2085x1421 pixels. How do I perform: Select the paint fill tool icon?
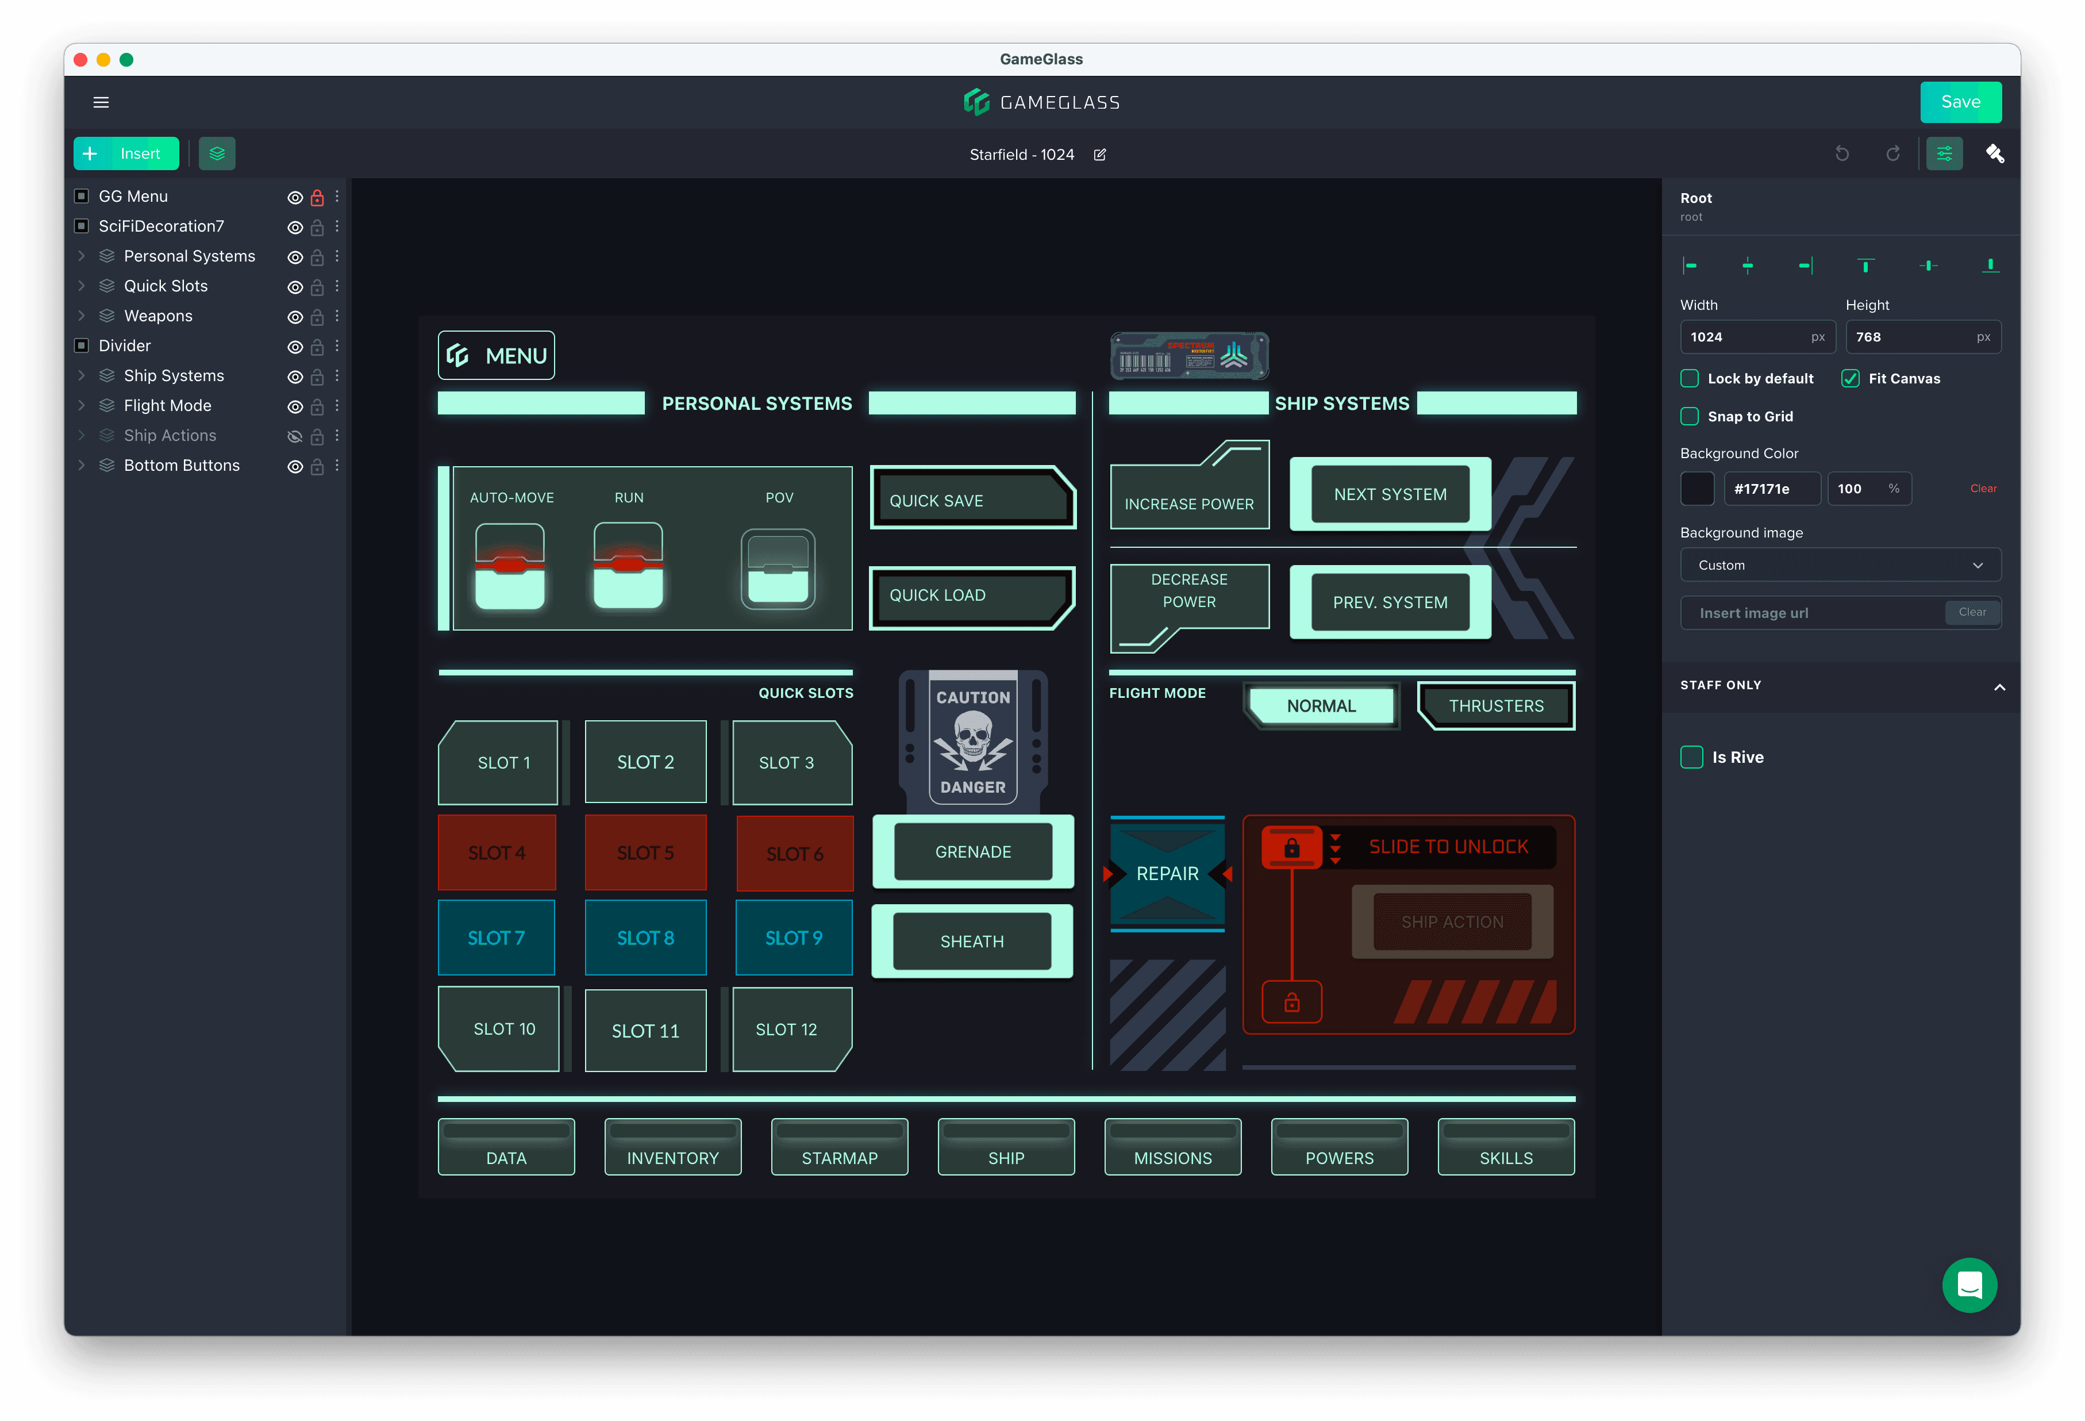coord(1994,153)
